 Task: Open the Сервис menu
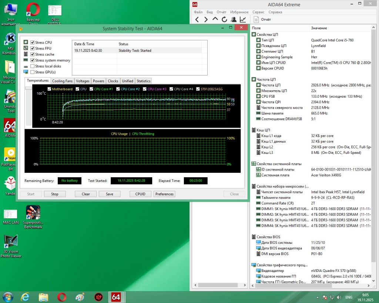pos(258,12)
